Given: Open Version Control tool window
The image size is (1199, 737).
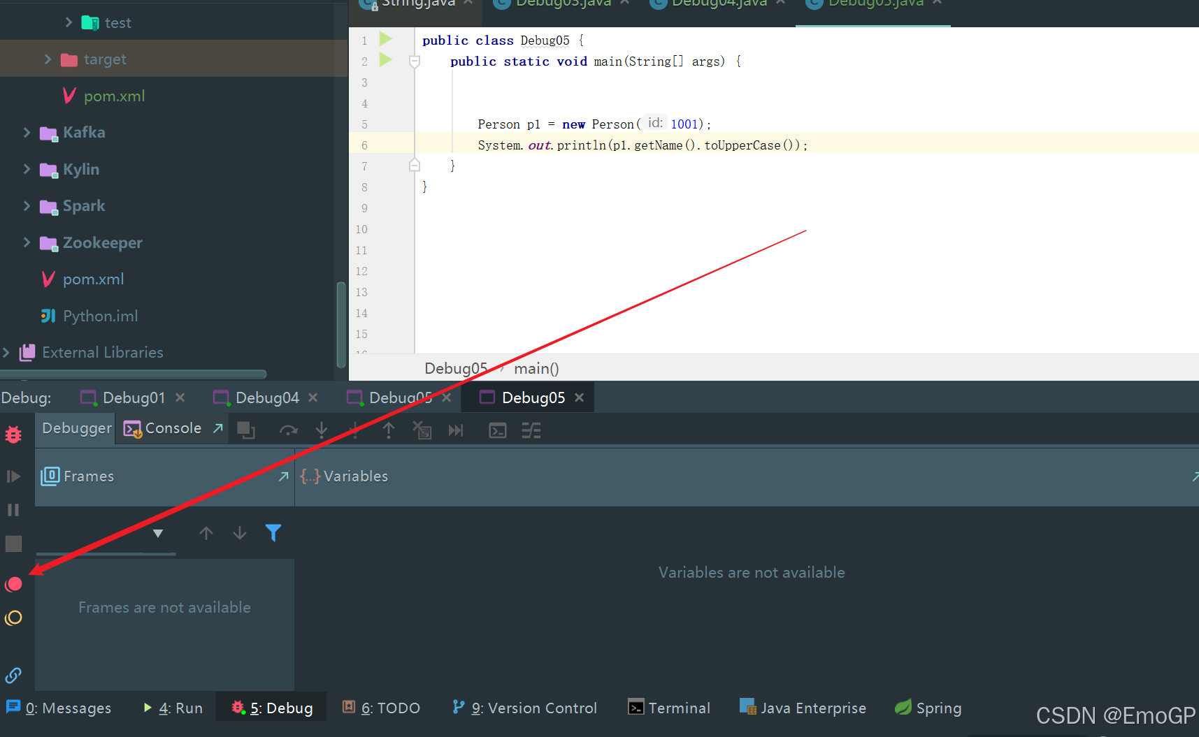Looking at the screenshot, I should [x=524, y=708].
